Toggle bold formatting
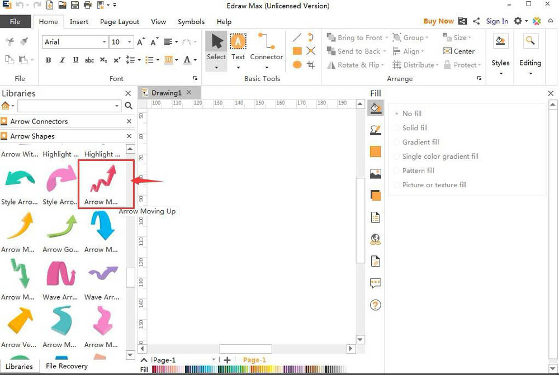 pyautogui.click(x=48, y=60)
